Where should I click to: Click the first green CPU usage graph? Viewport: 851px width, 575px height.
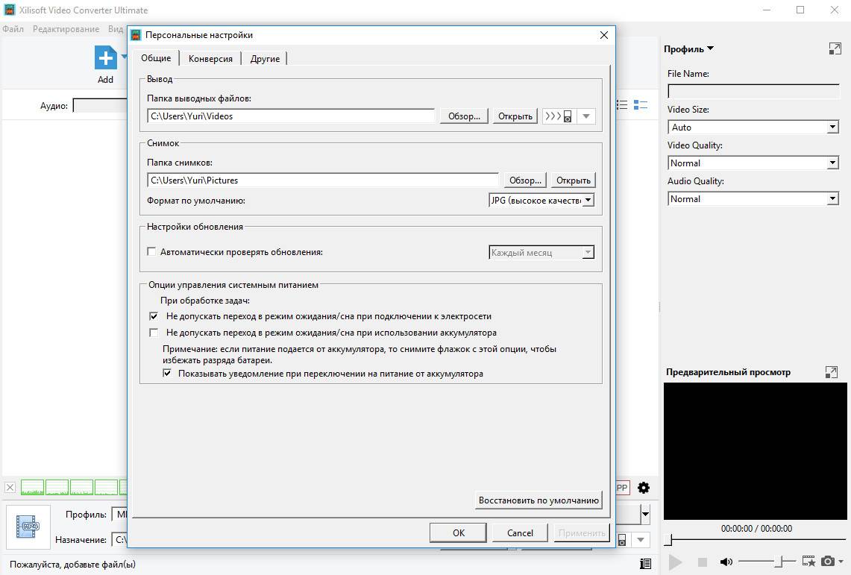click(x=32, y=487)
